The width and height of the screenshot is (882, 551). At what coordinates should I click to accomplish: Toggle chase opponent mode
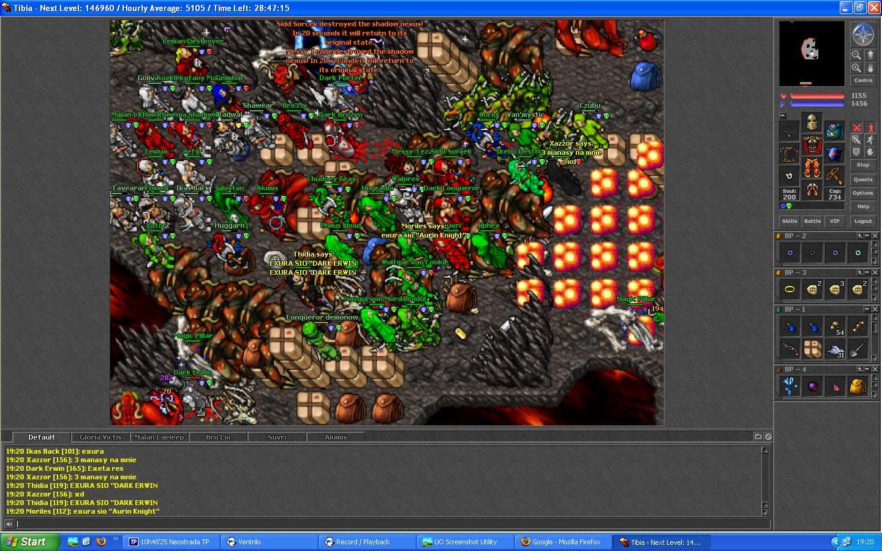[x=870, y=140]
